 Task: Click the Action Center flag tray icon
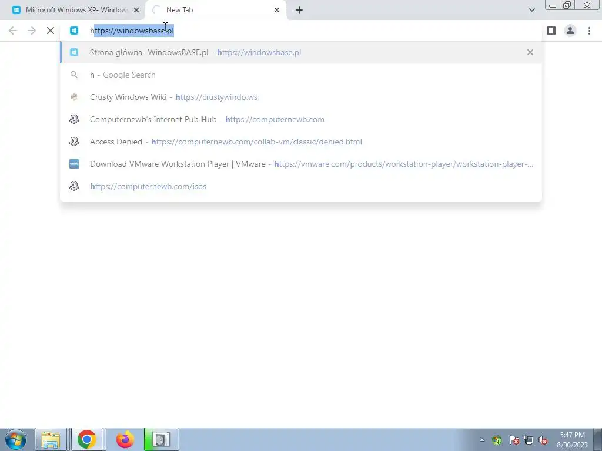tap(514, 440)
